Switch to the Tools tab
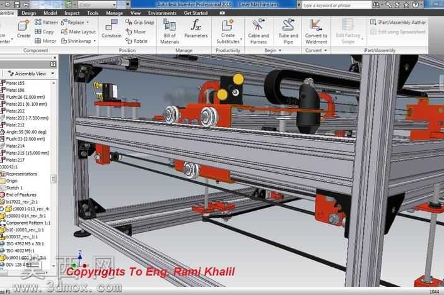Image resolution: width=444 pixels, height=295 pixels. pyautogui.click(x=93, y=13)
